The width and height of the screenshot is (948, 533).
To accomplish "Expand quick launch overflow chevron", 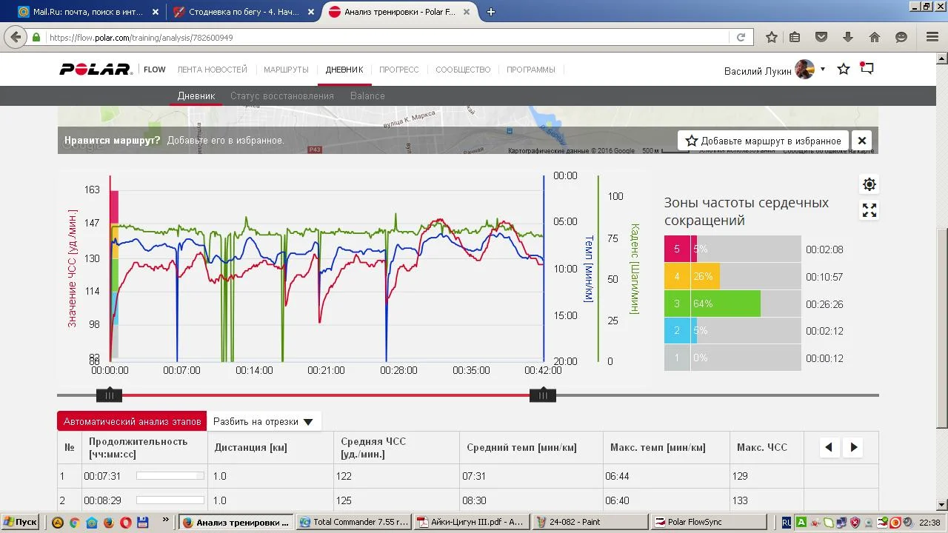I will 165,521.
